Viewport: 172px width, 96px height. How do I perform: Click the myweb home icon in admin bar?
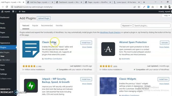pyautogui.click(x=2, y=11)
